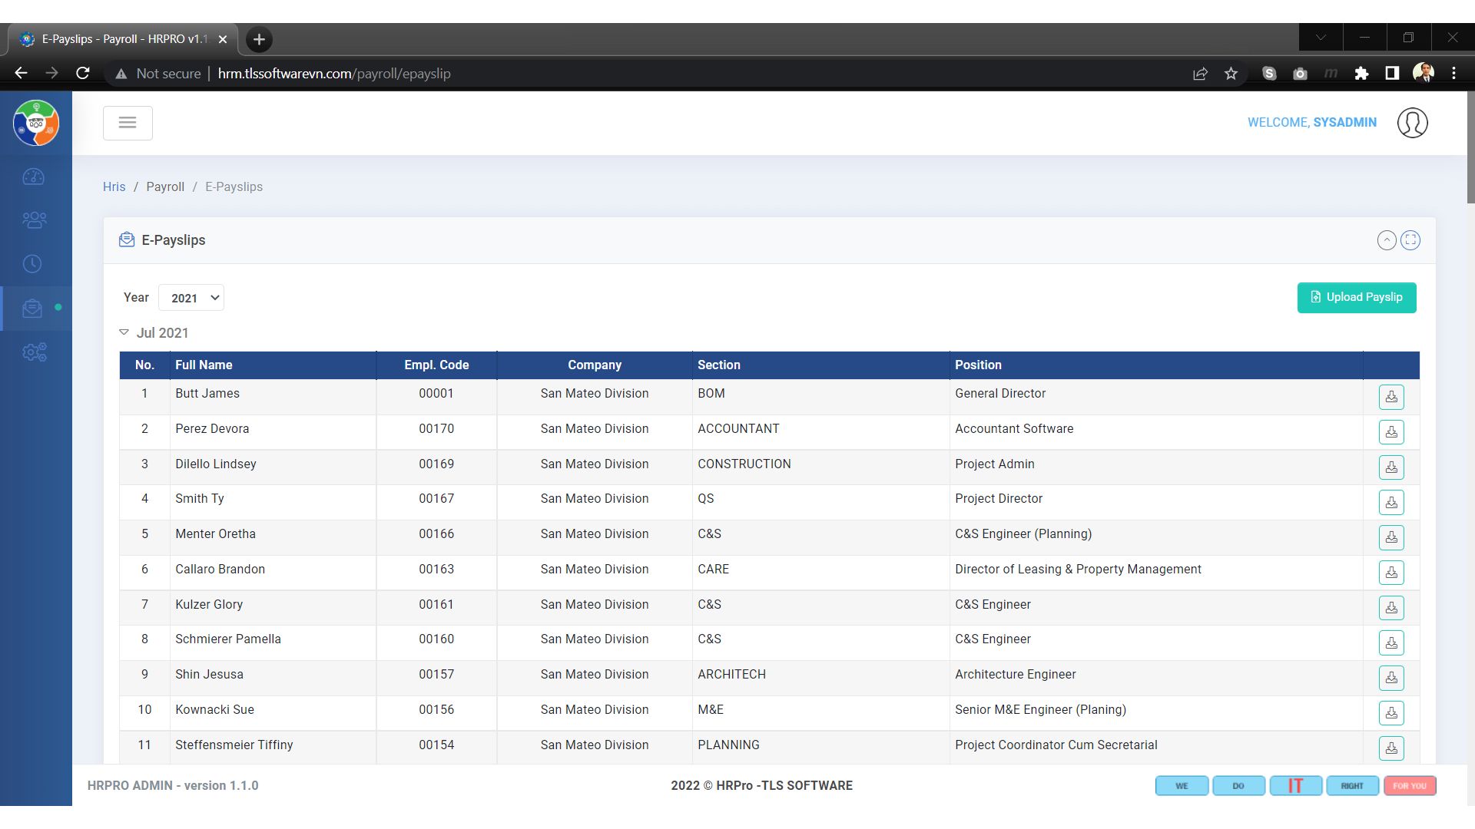Click the Hris breadcrumb link
The height and width of the screenshot is (829, 1475).
tap(114, 187)
